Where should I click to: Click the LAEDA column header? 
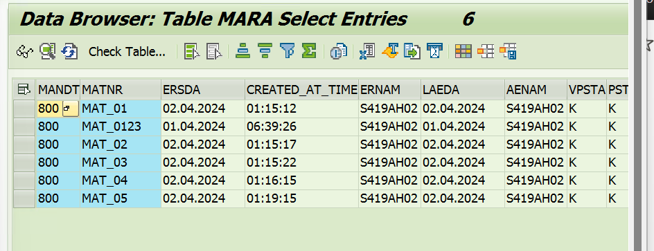(x=463, y=89)
